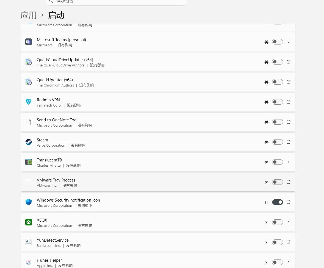Open file location for QuarkUpdater (x64)
The image size is (324, 268).
click(x=289, y=82)
